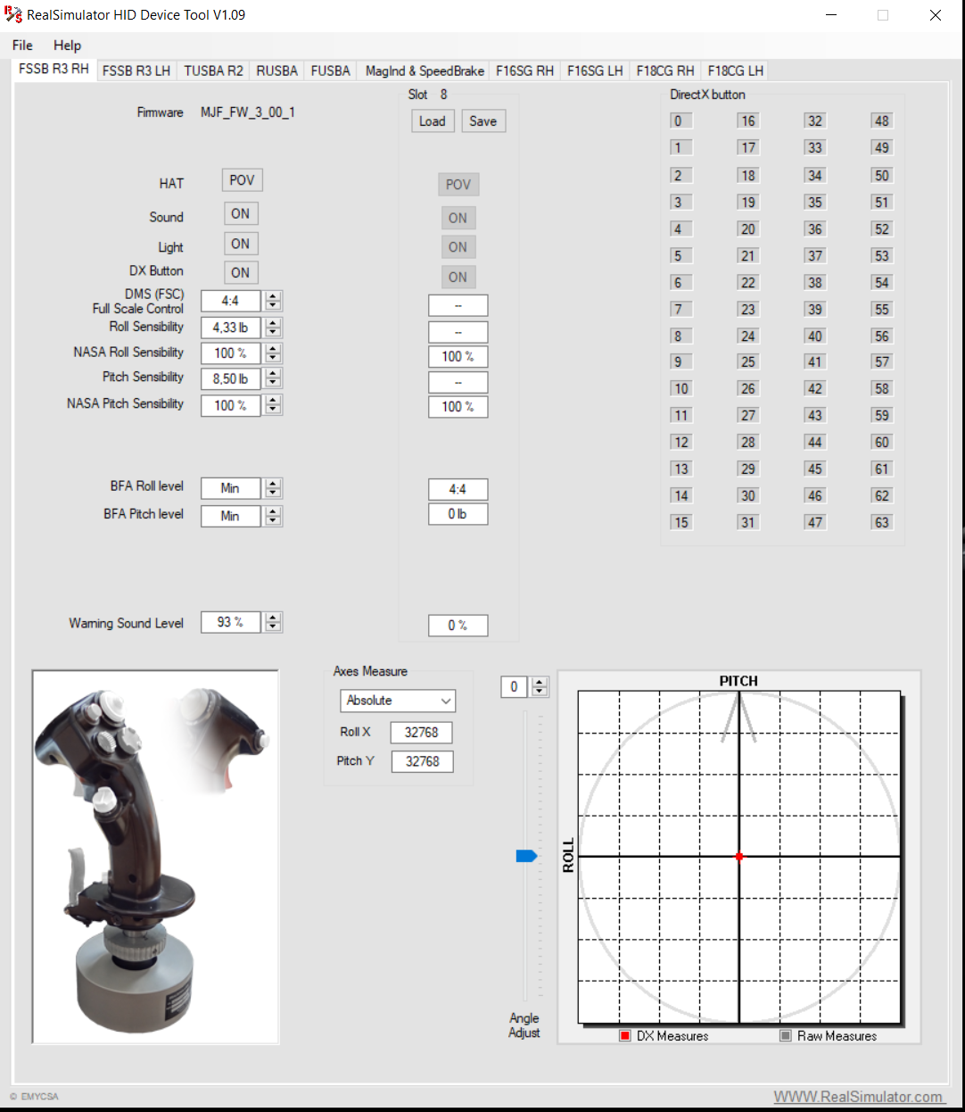Click the Warning Sound Level 93 % field
Viewport: 965px width, 1112px height.
pos(231,622)
